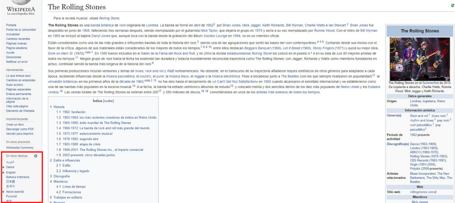Select Notificar un error
The height and width of the screenshot is (203, 455).
(17, 62)
